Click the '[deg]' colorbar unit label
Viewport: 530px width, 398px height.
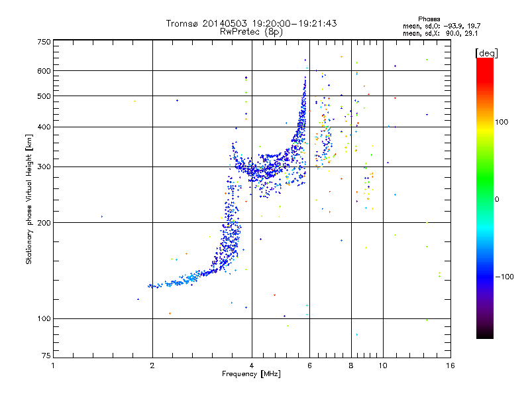coord(486,54)
